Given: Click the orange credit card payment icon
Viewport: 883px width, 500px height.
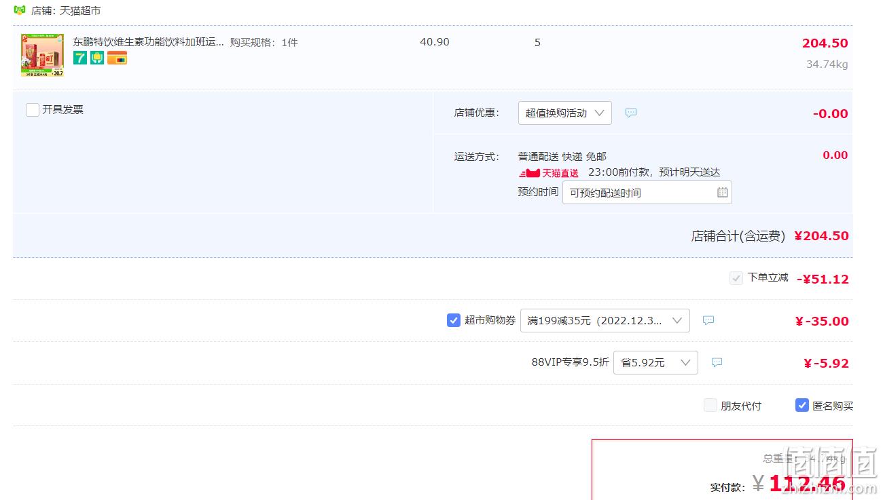Looking at the screenshot, I should tap(117, 58).
